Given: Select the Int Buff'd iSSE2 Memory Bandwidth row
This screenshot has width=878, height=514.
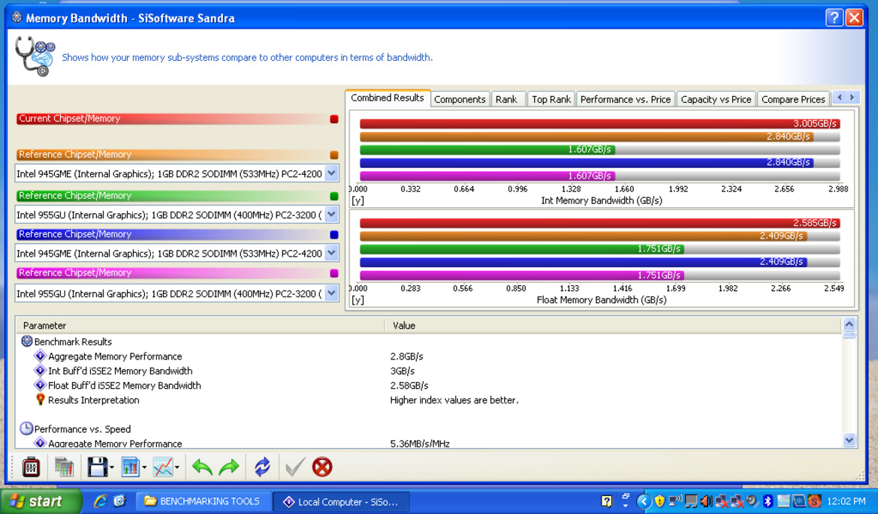Looking at the screenshot, I should [430, 371].
